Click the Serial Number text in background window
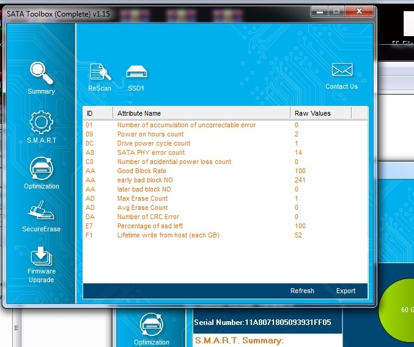414x347 pixels. pyautogui.click(x=262, y=322)
